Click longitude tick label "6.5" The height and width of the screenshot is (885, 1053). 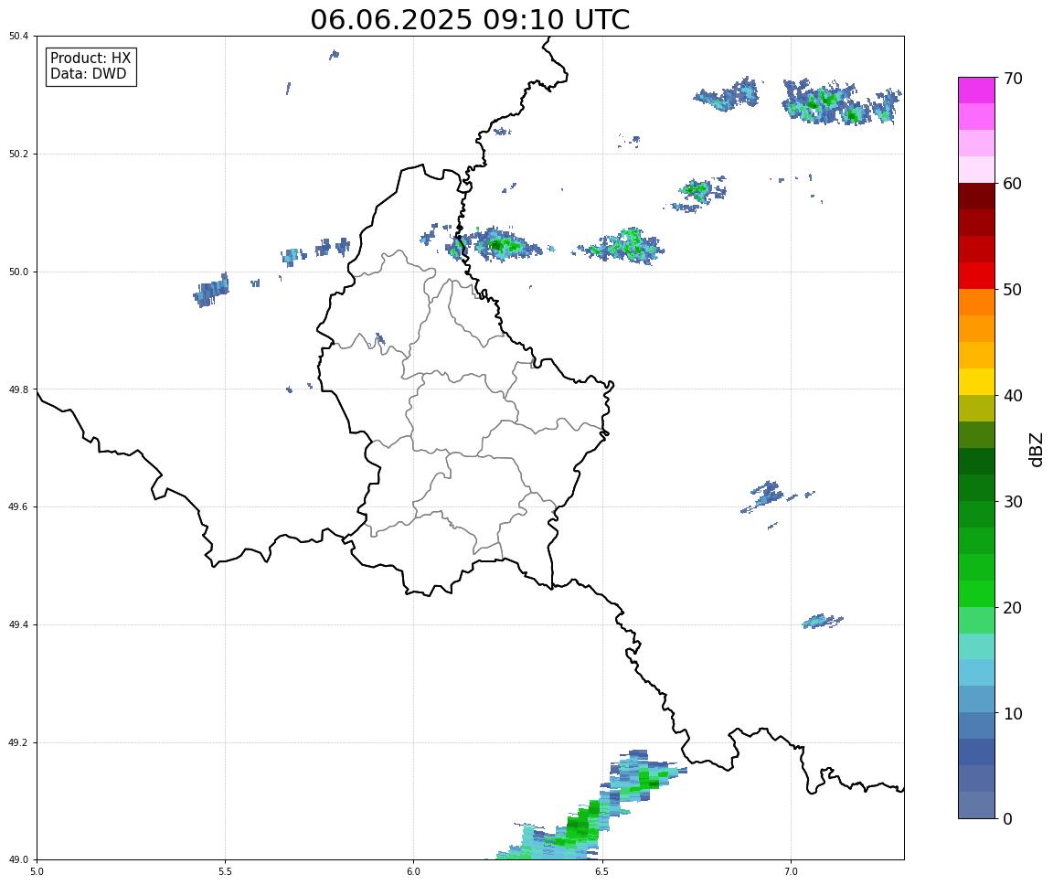click(602, 872)
